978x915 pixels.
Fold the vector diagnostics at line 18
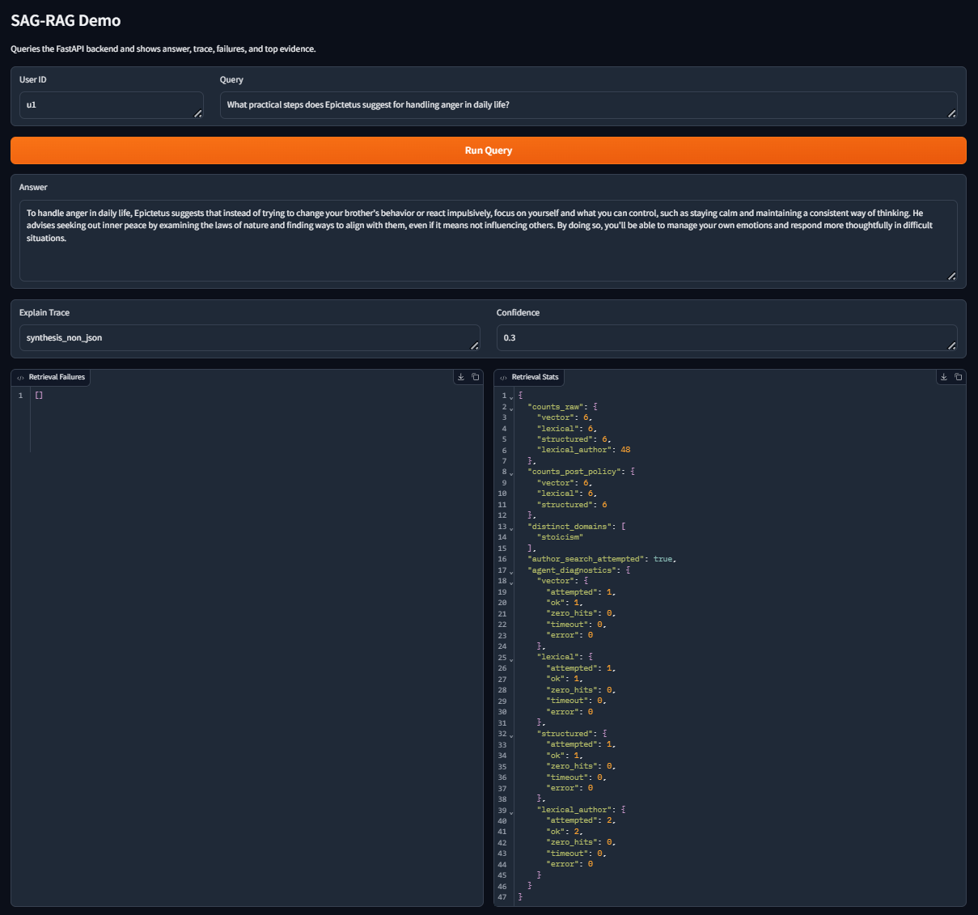[x=511, y=582]
